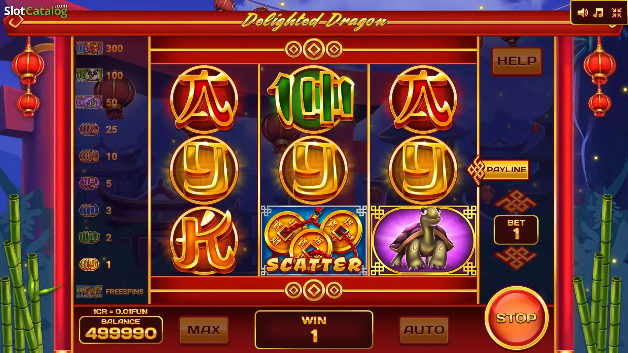628x353 pixels.
Task: Open the HELP screen
Action: pos(517,61)
